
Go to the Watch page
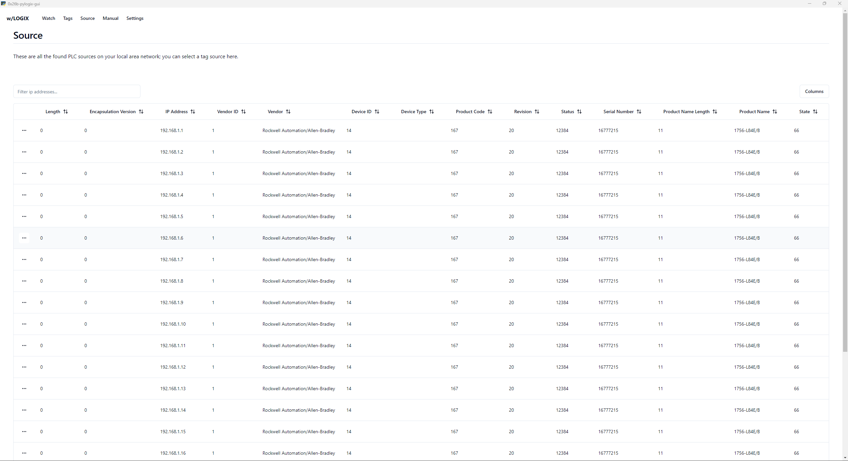click(48, 18)
